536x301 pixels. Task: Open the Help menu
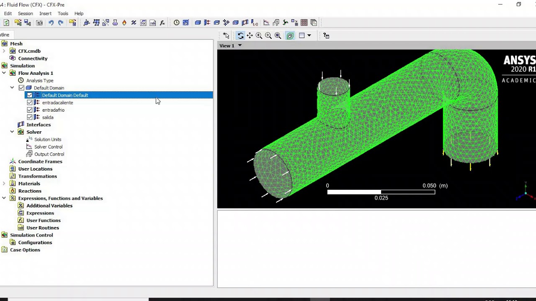pos(79,13)
